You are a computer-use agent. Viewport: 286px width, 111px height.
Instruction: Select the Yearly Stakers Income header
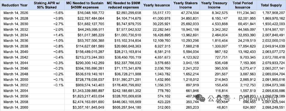point(185,5)
